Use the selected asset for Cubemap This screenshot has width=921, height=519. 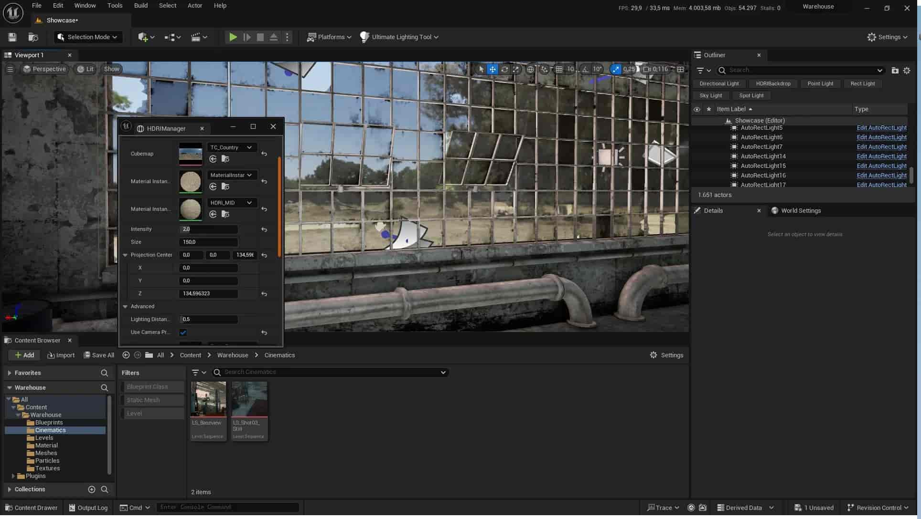click(x=213, y=159)
